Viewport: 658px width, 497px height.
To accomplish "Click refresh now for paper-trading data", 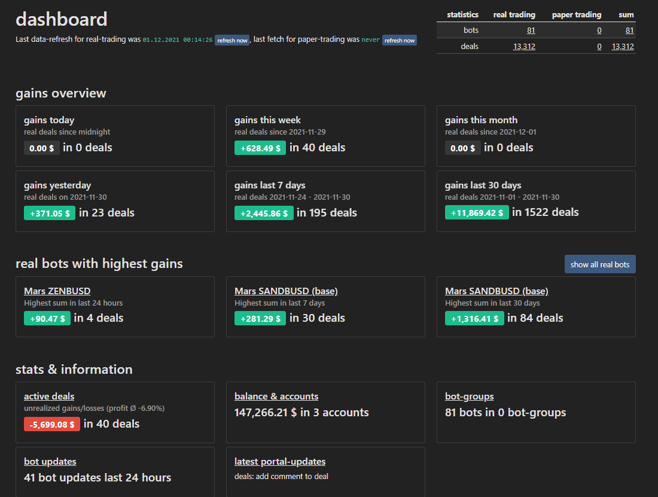I will [400, 40].
